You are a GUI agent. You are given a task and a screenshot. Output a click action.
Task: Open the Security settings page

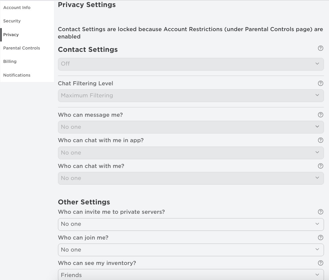(12, 21)
